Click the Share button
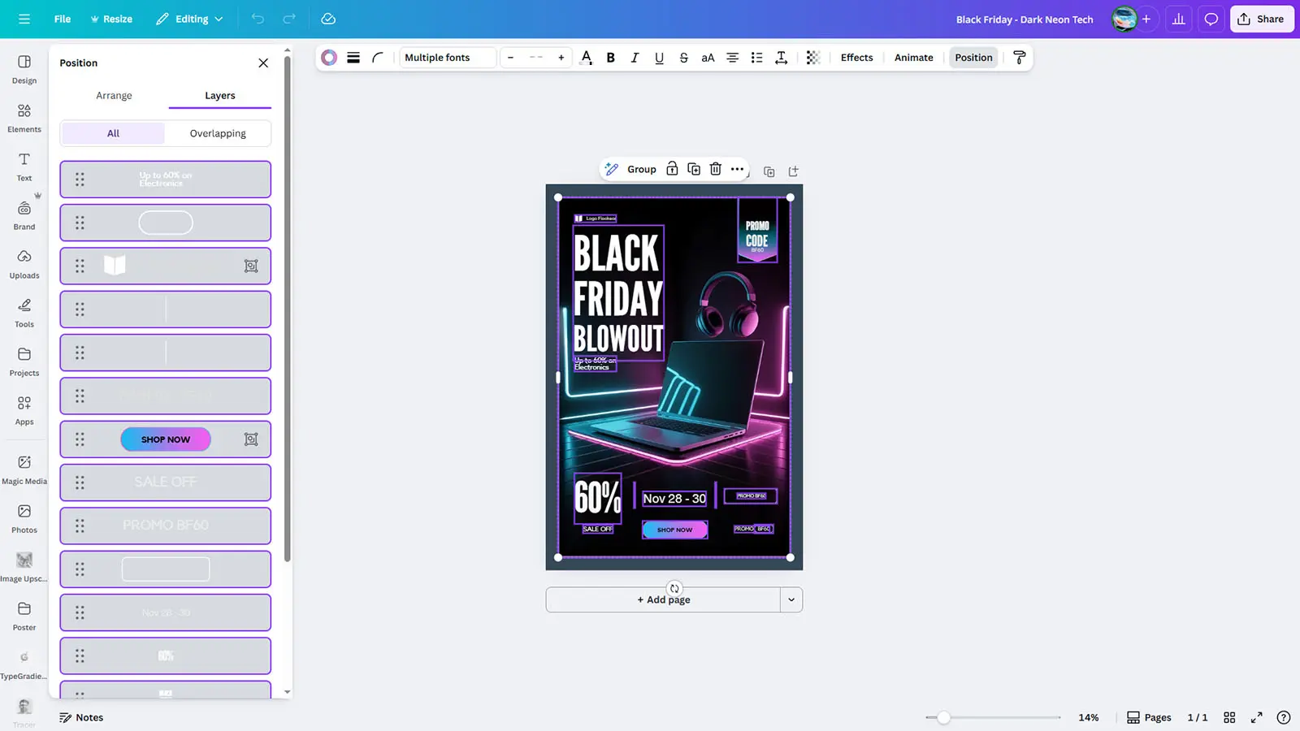 [1261, 19]
